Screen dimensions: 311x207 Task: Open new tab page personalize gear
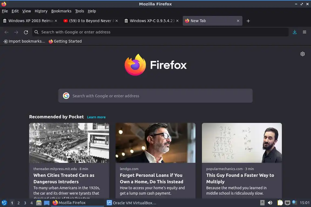pyautogui.click(x=302, y=54)
